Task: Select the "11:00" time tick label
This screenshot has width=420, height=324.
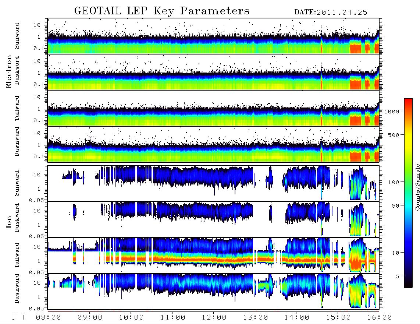Action: [173, 318]
